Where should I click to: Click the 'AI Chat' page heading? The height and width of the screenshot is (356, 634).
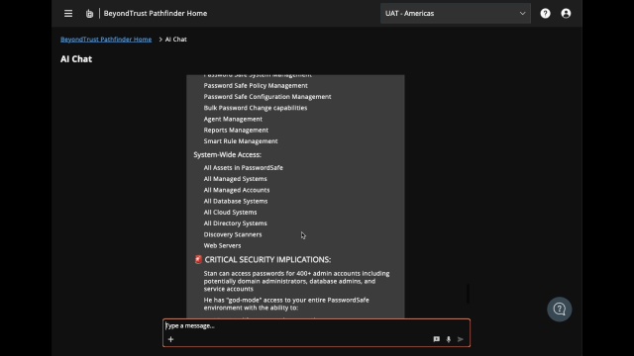(76, 59)
